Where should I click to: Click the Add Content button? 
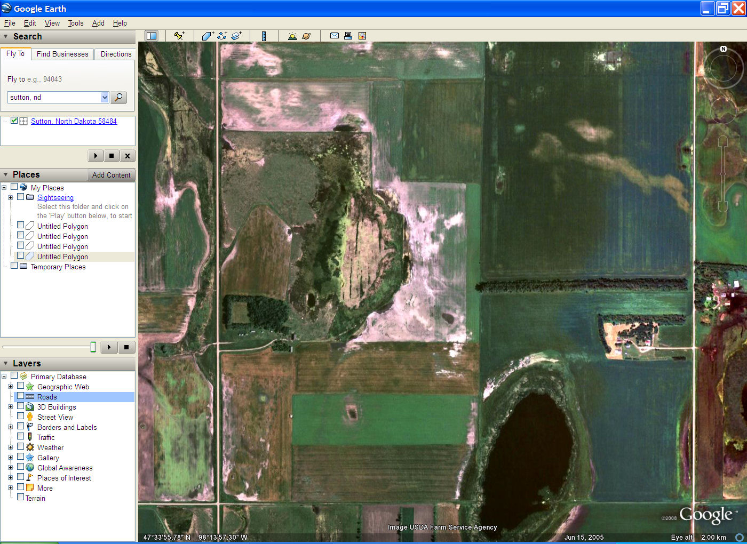pos(111,175)
